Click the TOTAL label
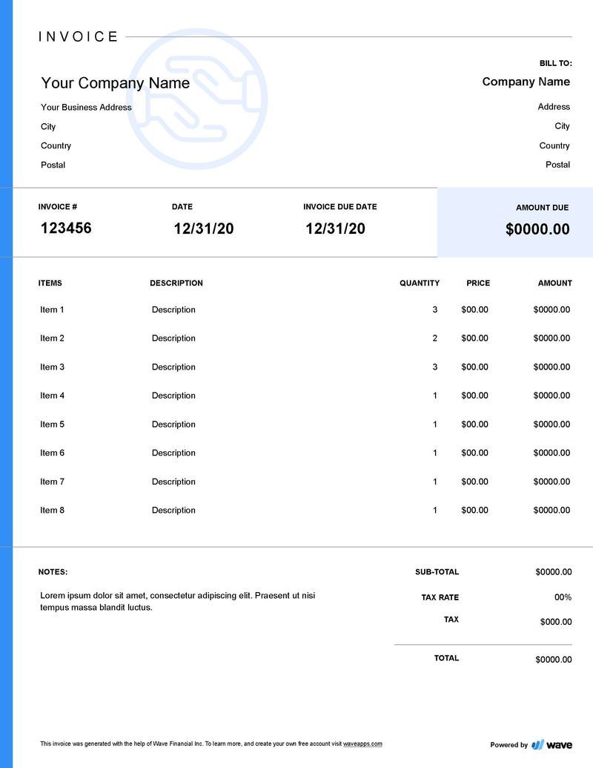Screen dimensions: 593x768 [446, 657]
